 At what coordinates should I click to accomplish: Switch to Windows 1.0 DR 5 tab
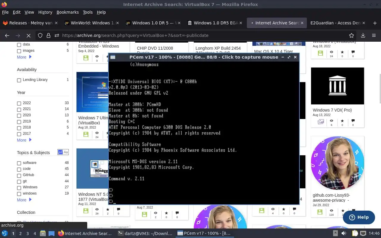[x=153, y=23]
